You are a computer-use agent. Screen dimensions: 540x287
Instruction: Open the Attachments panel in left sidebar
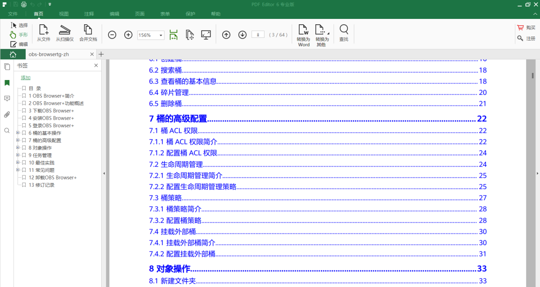(6, 114)
